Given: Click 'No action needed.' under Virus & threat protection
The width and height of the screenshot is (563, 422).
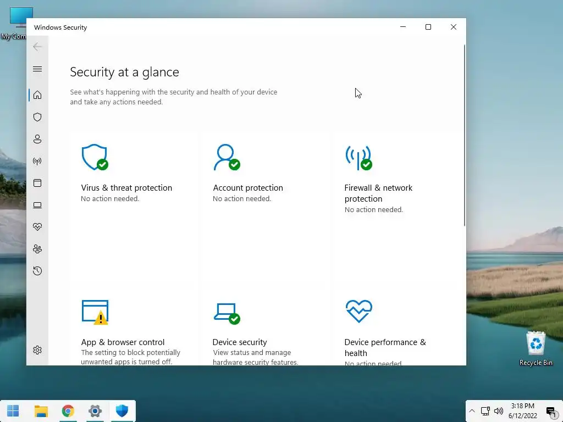Looking at the screenshot, I should [x=110, y=198].
